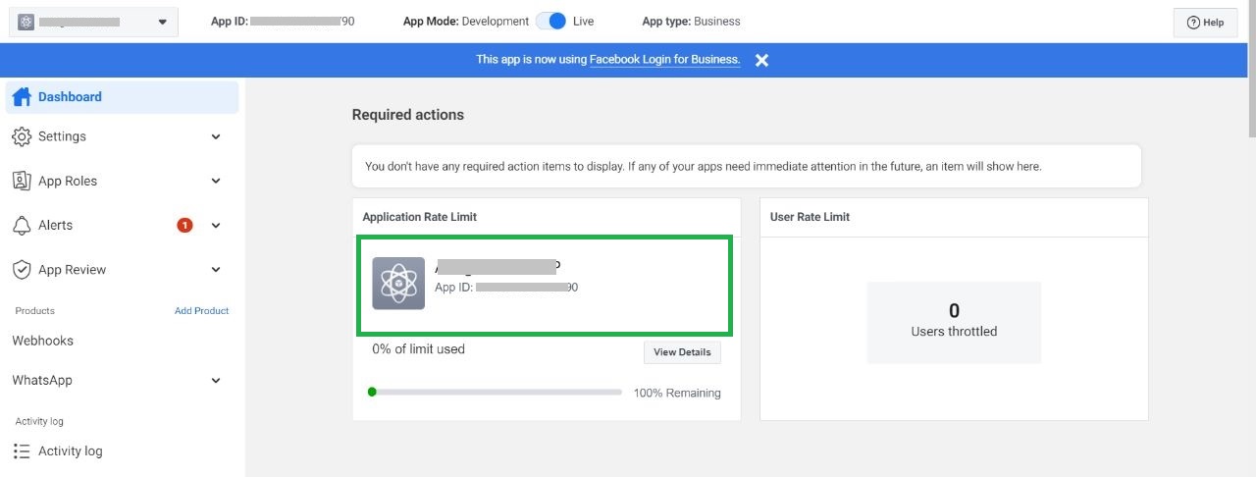Expand the App Roles chevron
Viewport: 1256px width, 477px height.
(216, 182)
